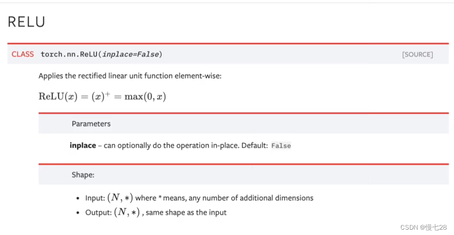This screenshot has width=454, height=235.
Task: Click the rectified linear unit description sentence
Action: click(130, 76)
